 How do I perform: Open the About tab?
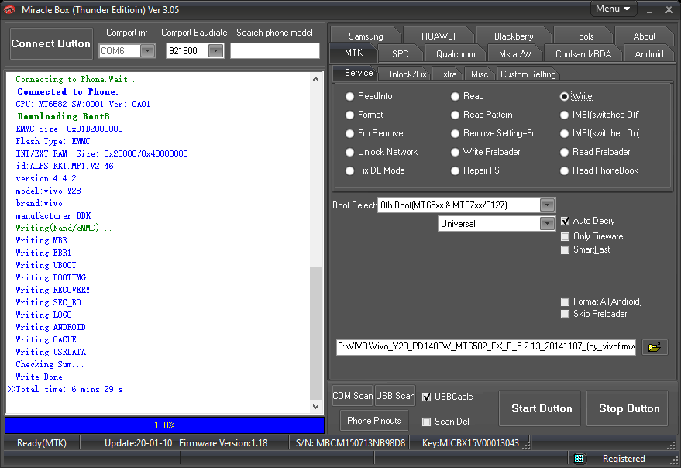point(645,36)
